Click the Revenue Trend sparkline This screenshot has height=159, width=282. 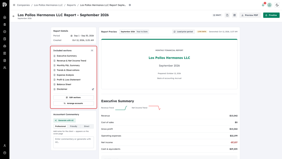(x=121, y=108)
